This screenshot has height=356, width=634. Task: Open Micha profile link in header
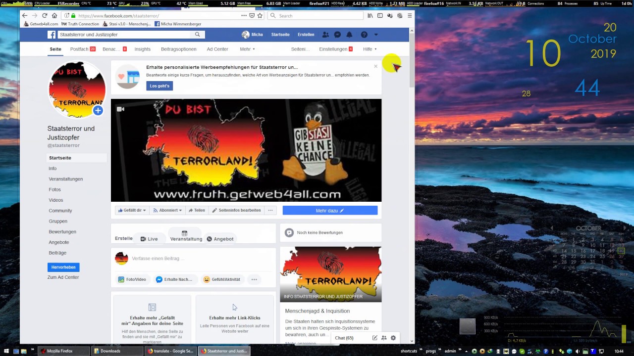coord(252,35)
